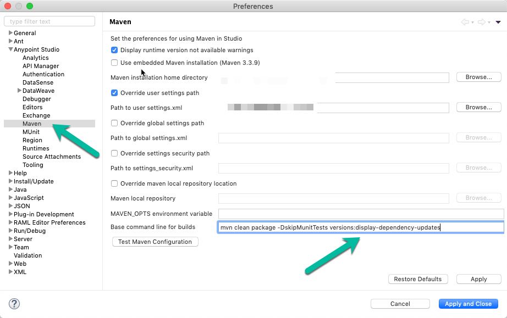
Task: Uncheck Display runtime version not available warnings
Action: point(114,49)
